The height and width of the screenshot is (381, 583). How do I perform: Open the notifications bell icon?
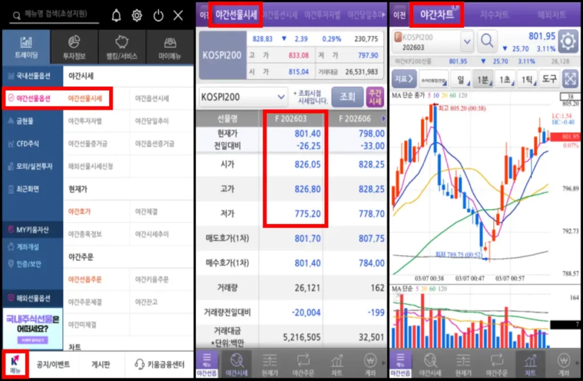coord(116,16)
